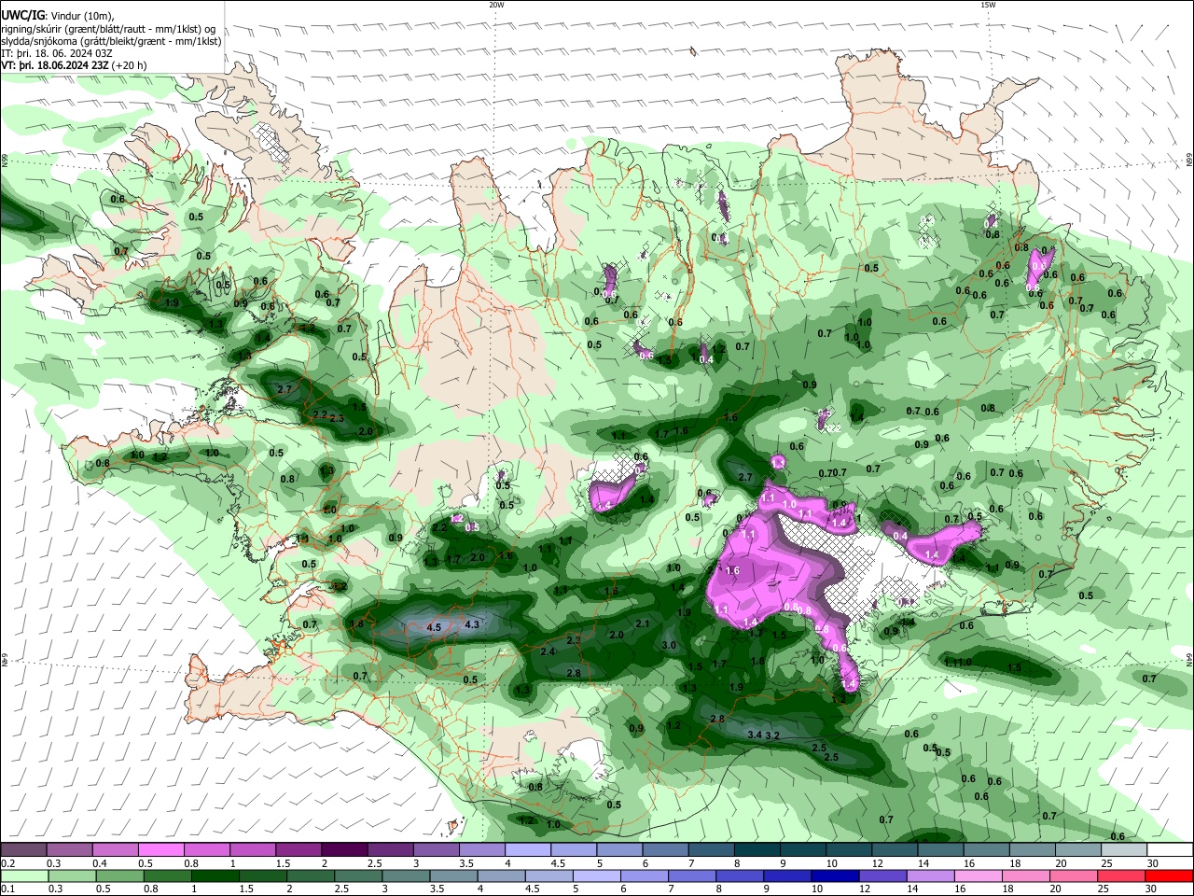Click the '15W' longitude label at top
The height and width of the screenshot is (896, 1194).
click(x=988, y=5)
